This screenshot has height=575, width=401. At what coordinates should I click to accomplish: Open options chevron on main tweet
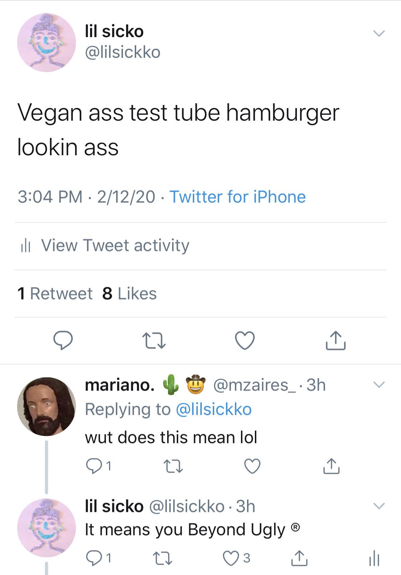pyautogui.click(x=379, y=34)
